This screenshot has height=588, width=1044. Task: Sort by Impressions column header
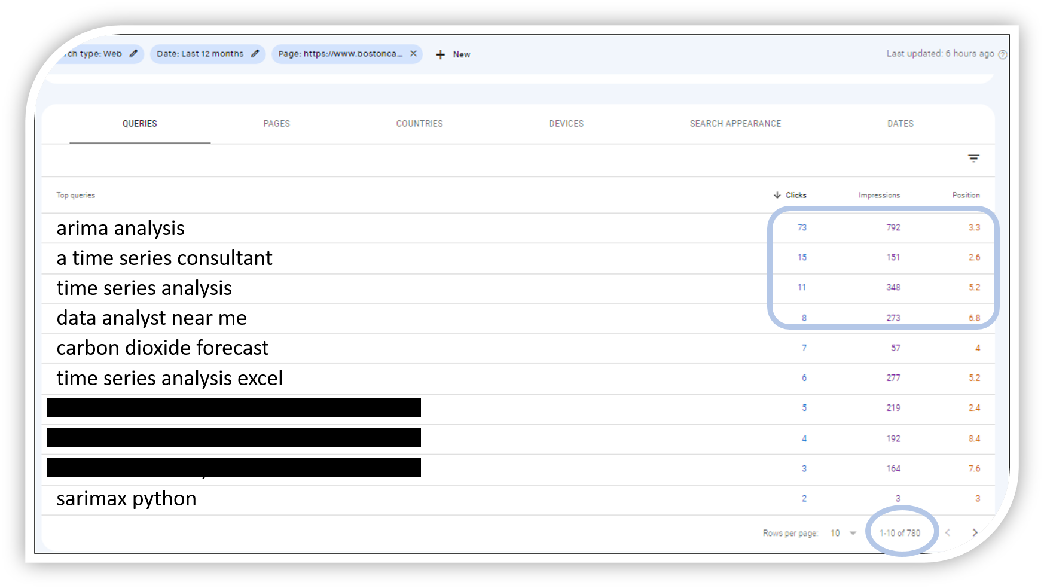click(x=879, y=195)
